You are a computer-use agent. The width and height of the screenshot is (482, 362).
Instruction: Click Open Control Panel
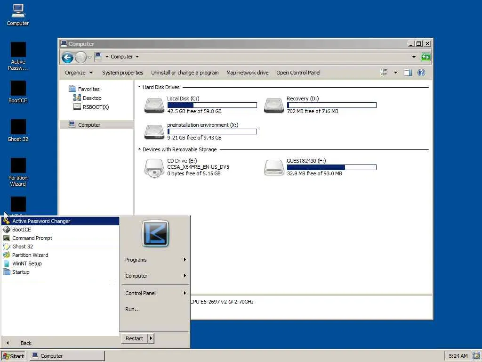click(298, 73)
